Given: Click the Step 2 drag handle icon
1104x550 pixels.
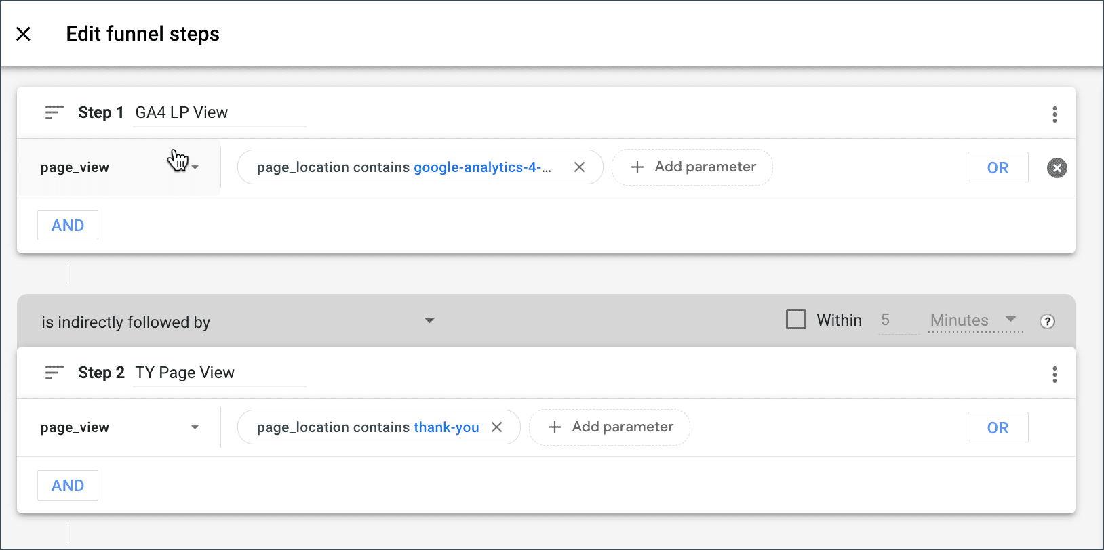Looking at the screenshot, I should click(54, 373).
